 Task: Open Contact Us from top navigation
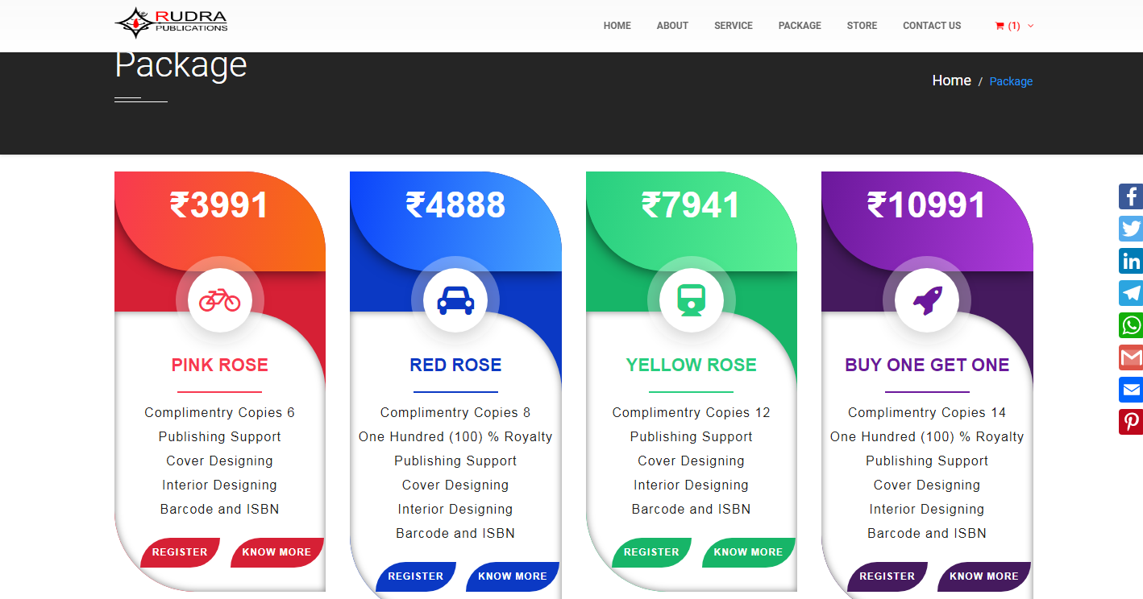(x=931, y=26)
